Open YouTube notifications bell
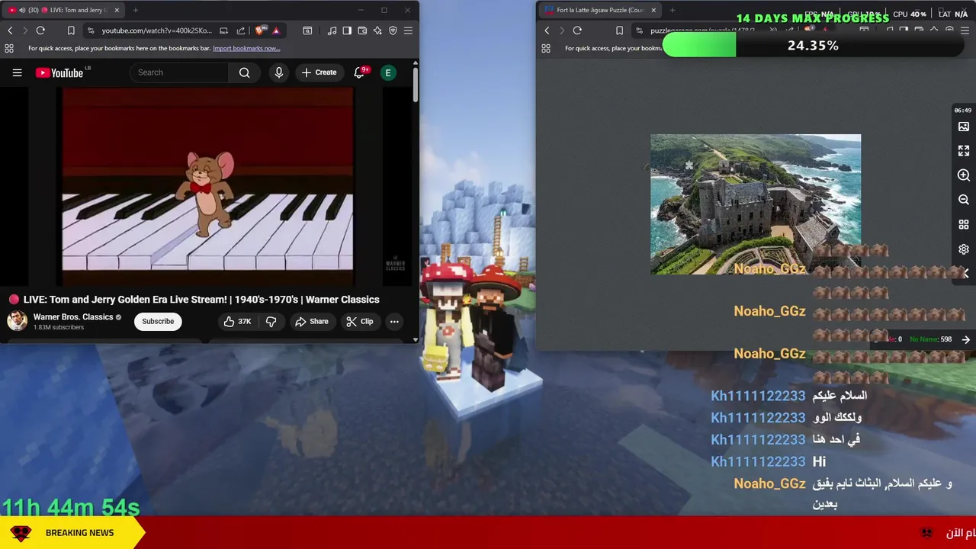The height and width of the screenshot is (549, 976). [x=359, y=72]
